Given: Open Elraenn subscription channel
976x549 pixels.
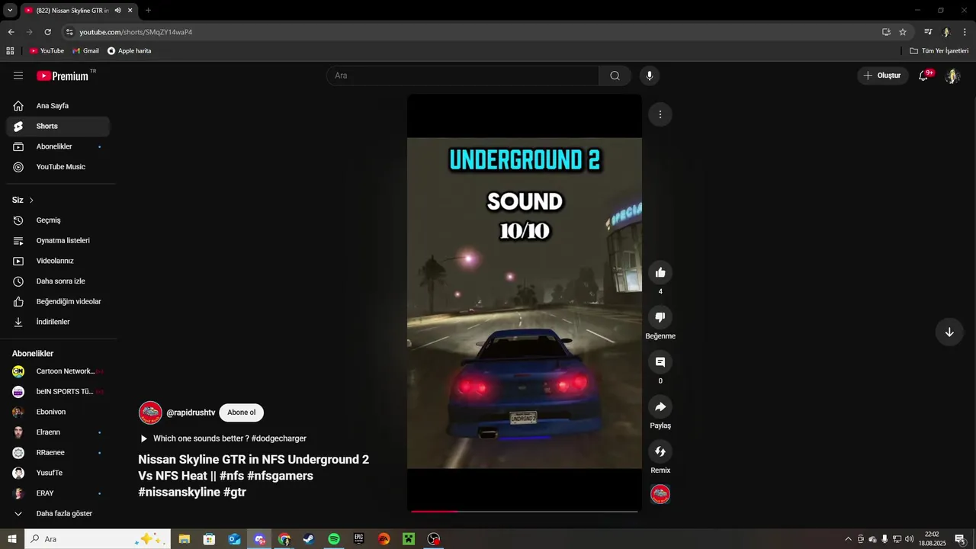Looking at the screenshot, I should tap(58, 432).
